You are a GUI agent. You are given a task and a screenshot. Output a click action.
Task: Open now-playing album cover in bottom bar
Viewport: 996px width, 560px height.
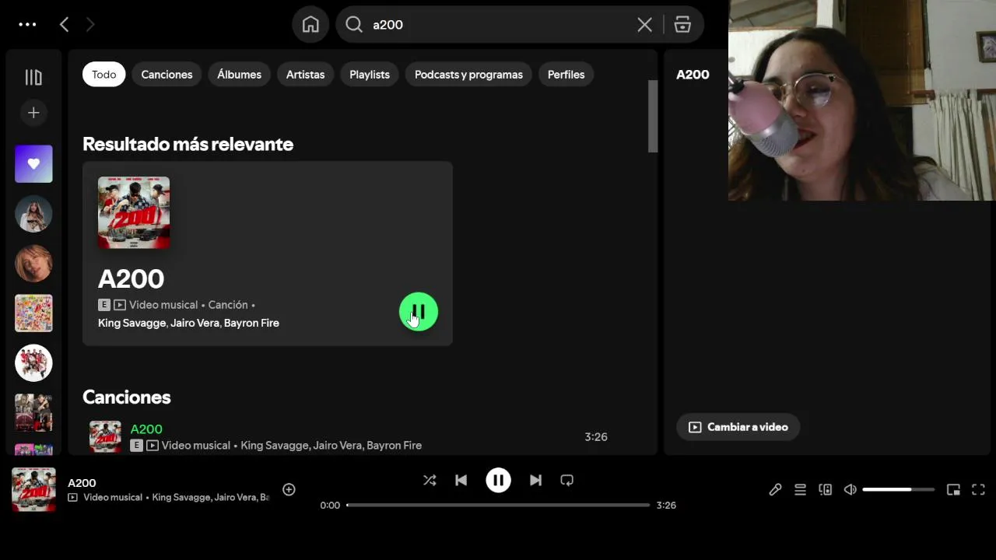tap(33, 489)
